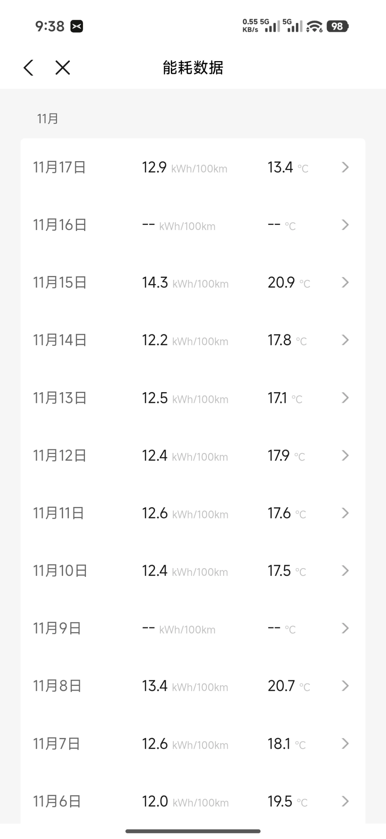This screenshot has height=839, width=386.
Task: Tap the November 11 row arrow
Action: click(345, 513)
